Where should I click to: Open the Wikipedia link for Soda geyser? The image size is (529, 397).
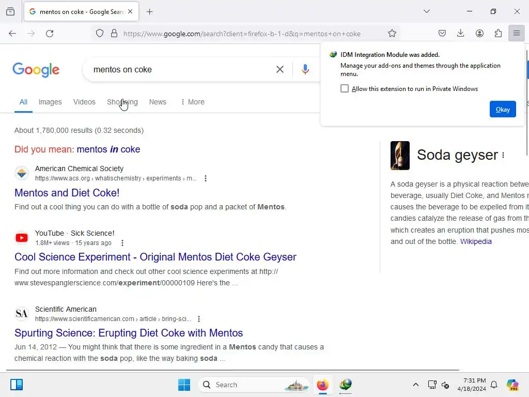pyautogui.click(x=476, y=241)
